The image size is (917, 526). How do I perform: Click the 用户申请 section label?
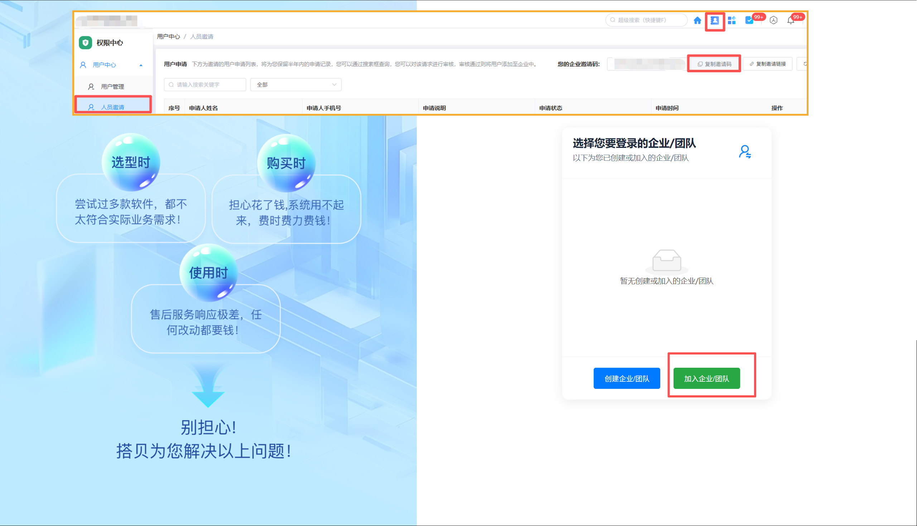click(175, 64)
